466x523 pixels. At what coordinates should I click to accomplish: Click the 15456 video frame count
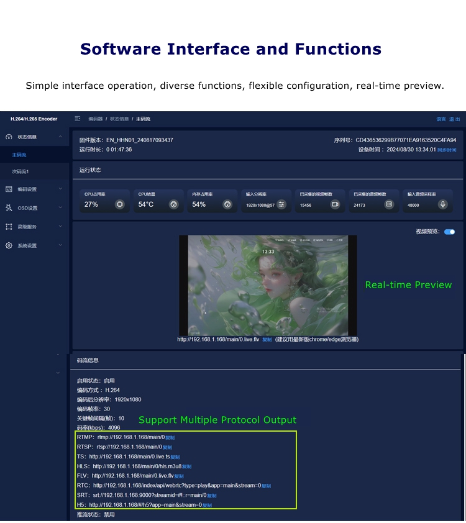306,206
